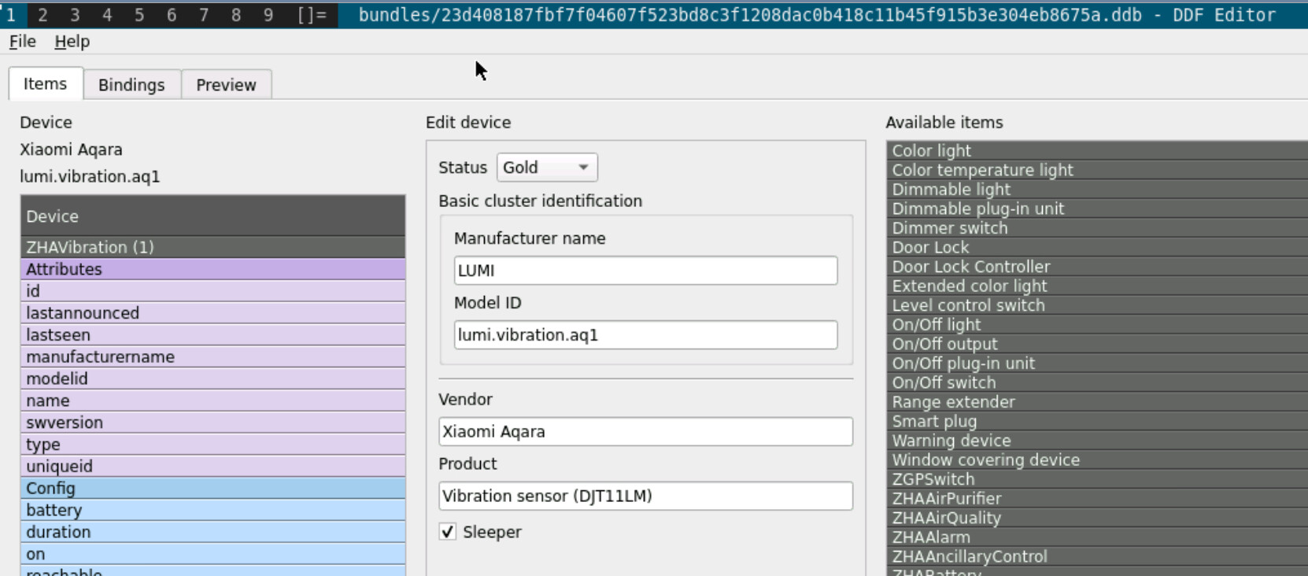This screenshot has width=1308, height=576.
Task: Choose Dimmable plug-in unit item
Action: tap(1097, 209)
